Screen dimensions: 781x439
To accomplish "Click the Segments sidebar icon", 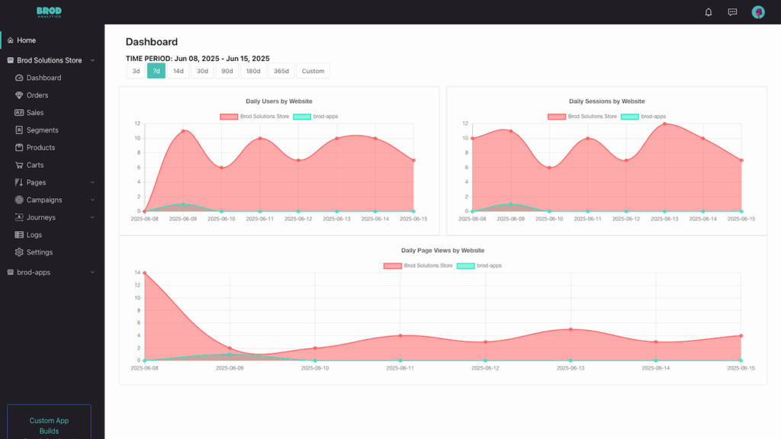I will point(18,130).
